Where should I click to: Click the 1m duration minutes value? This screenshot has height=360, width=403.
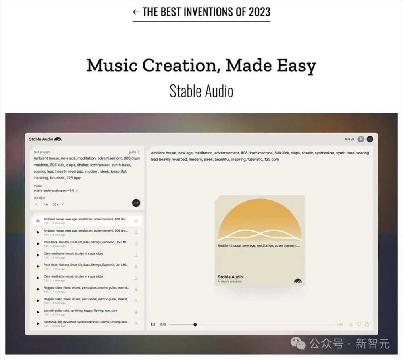(x=46, y=204)
